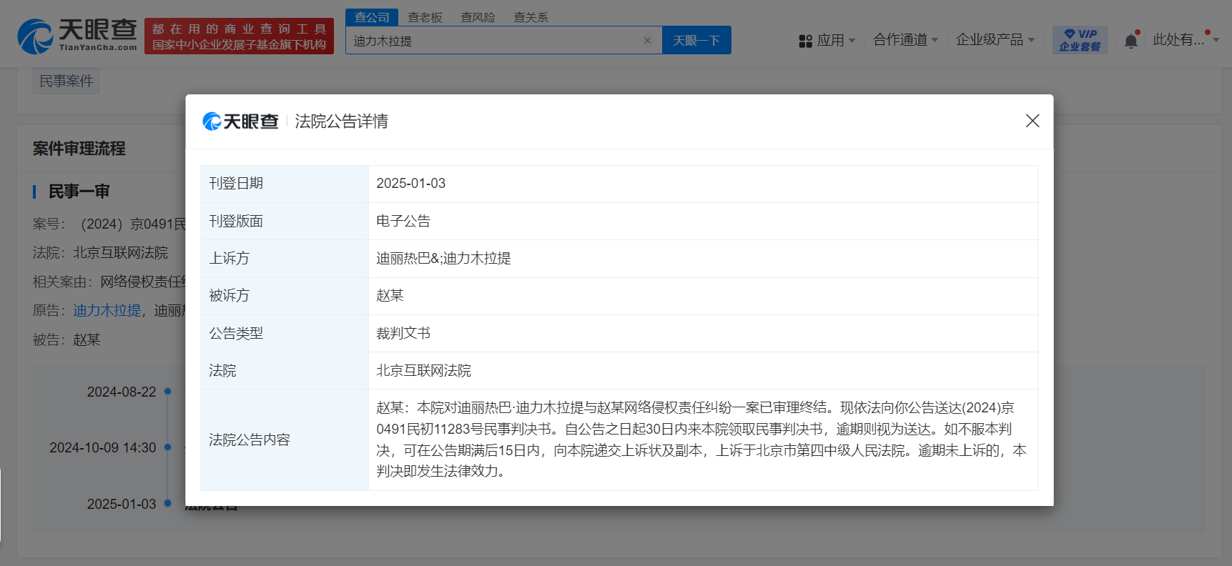Close the 法院公告详情 dialog
Screen dimensions: 1232x566
(x=1032, y=121)
